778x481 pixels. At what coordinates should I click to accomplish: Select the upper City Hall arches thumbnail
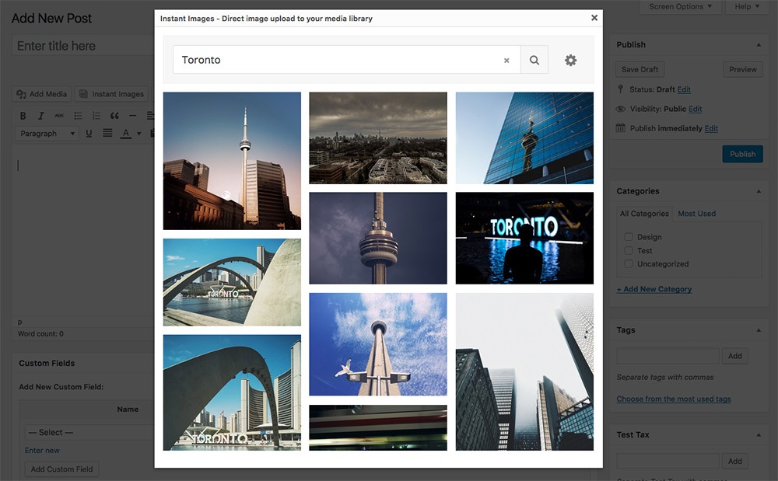(232, 282)
